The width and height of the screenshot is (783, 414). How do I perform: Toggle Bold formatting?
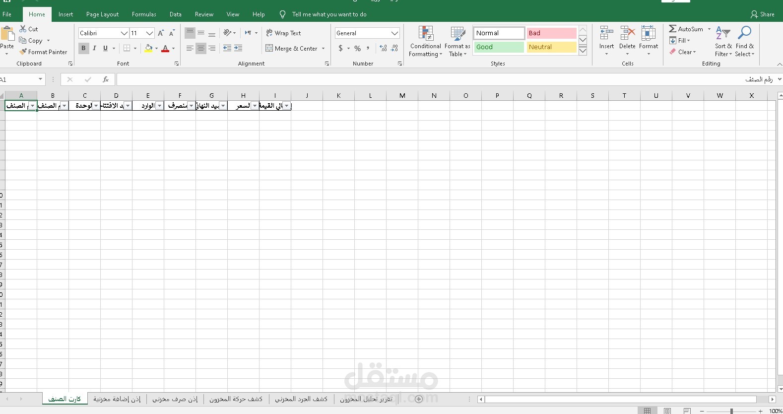coord(83,48)
